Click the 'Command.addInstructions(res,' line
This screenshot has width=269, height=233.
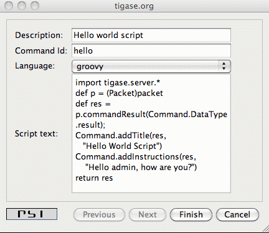(136, 156)
